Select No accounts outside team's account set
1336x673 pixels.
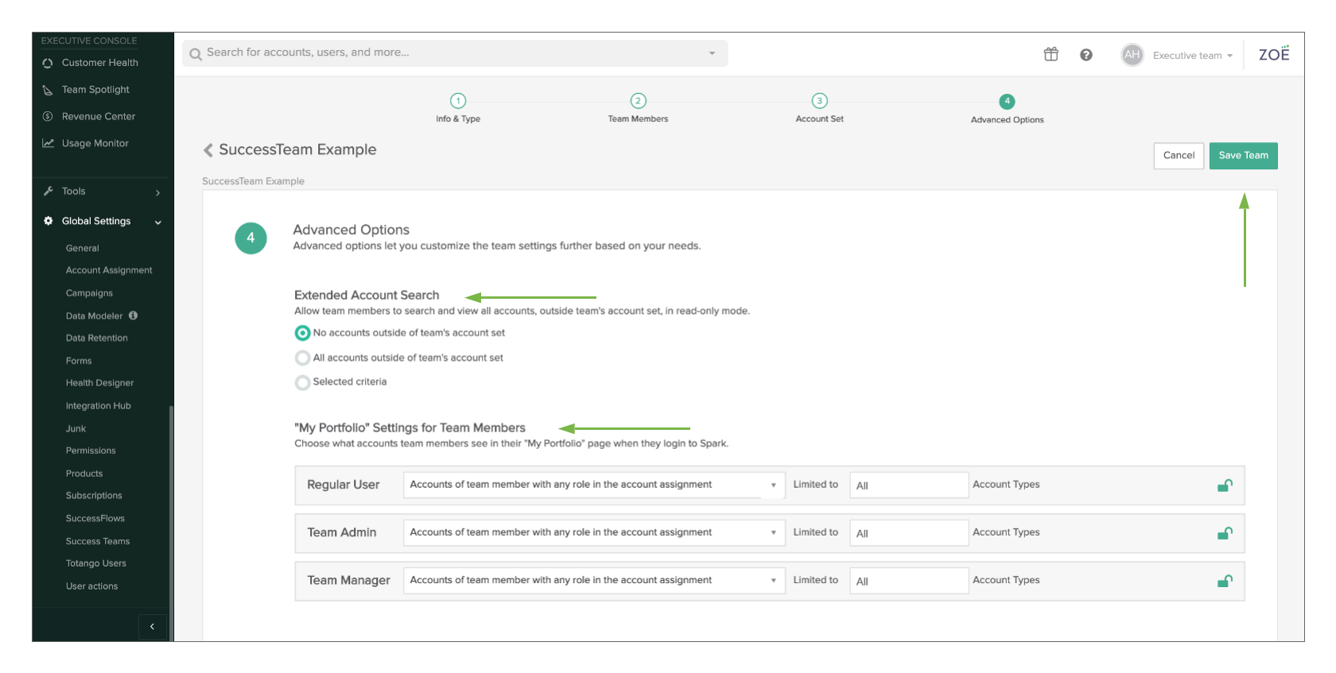(x=303, y=333)
